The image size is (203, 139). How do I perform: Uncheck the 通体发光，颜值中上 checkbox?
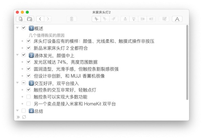24,55
